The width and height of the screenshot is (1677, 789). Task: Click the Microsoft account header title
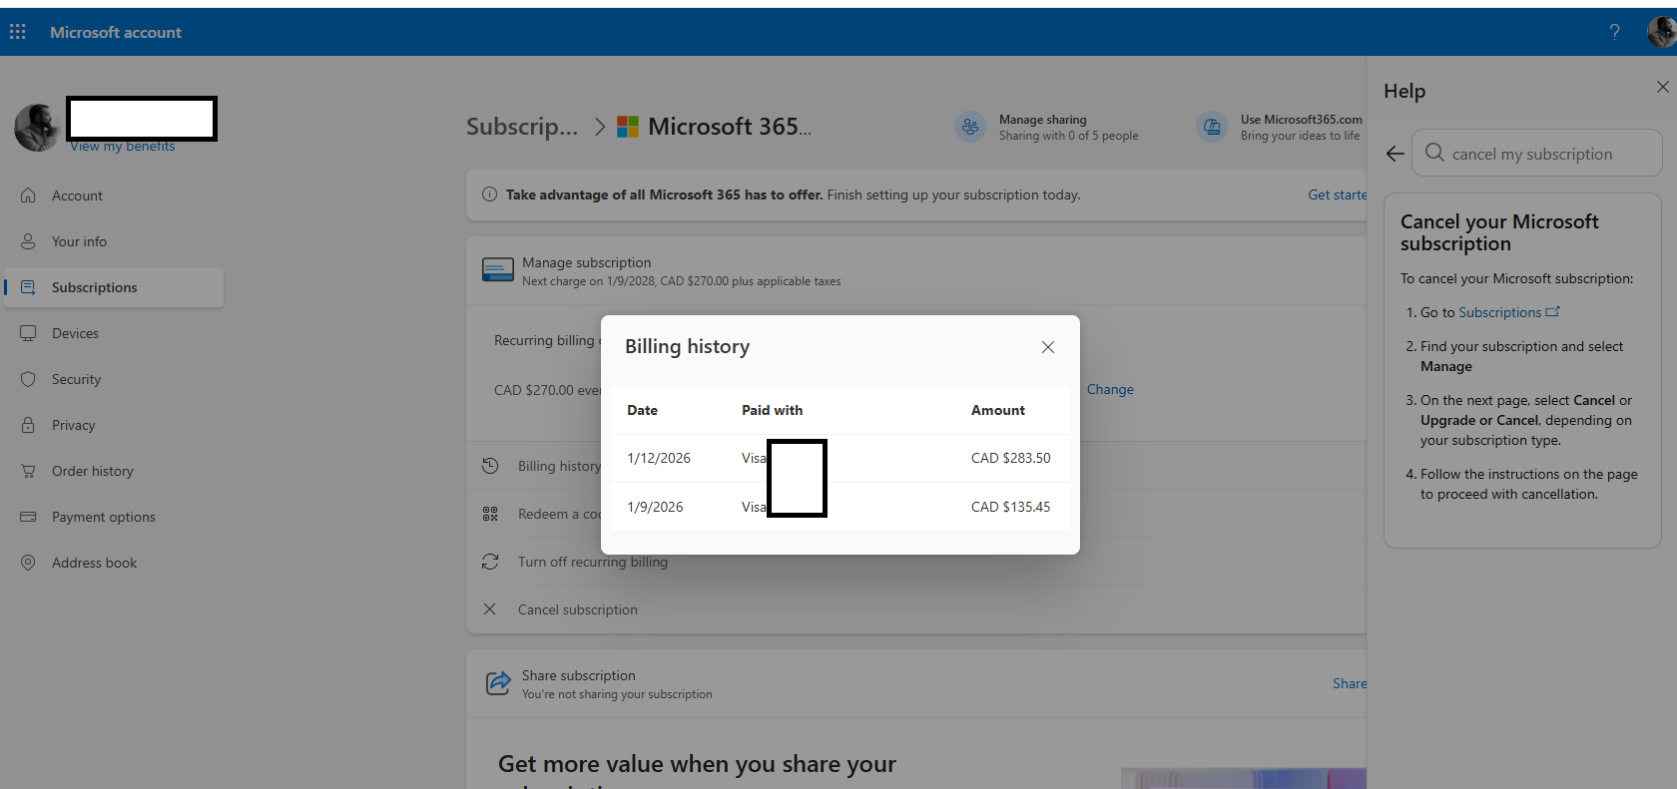click(x=116, y=32)
